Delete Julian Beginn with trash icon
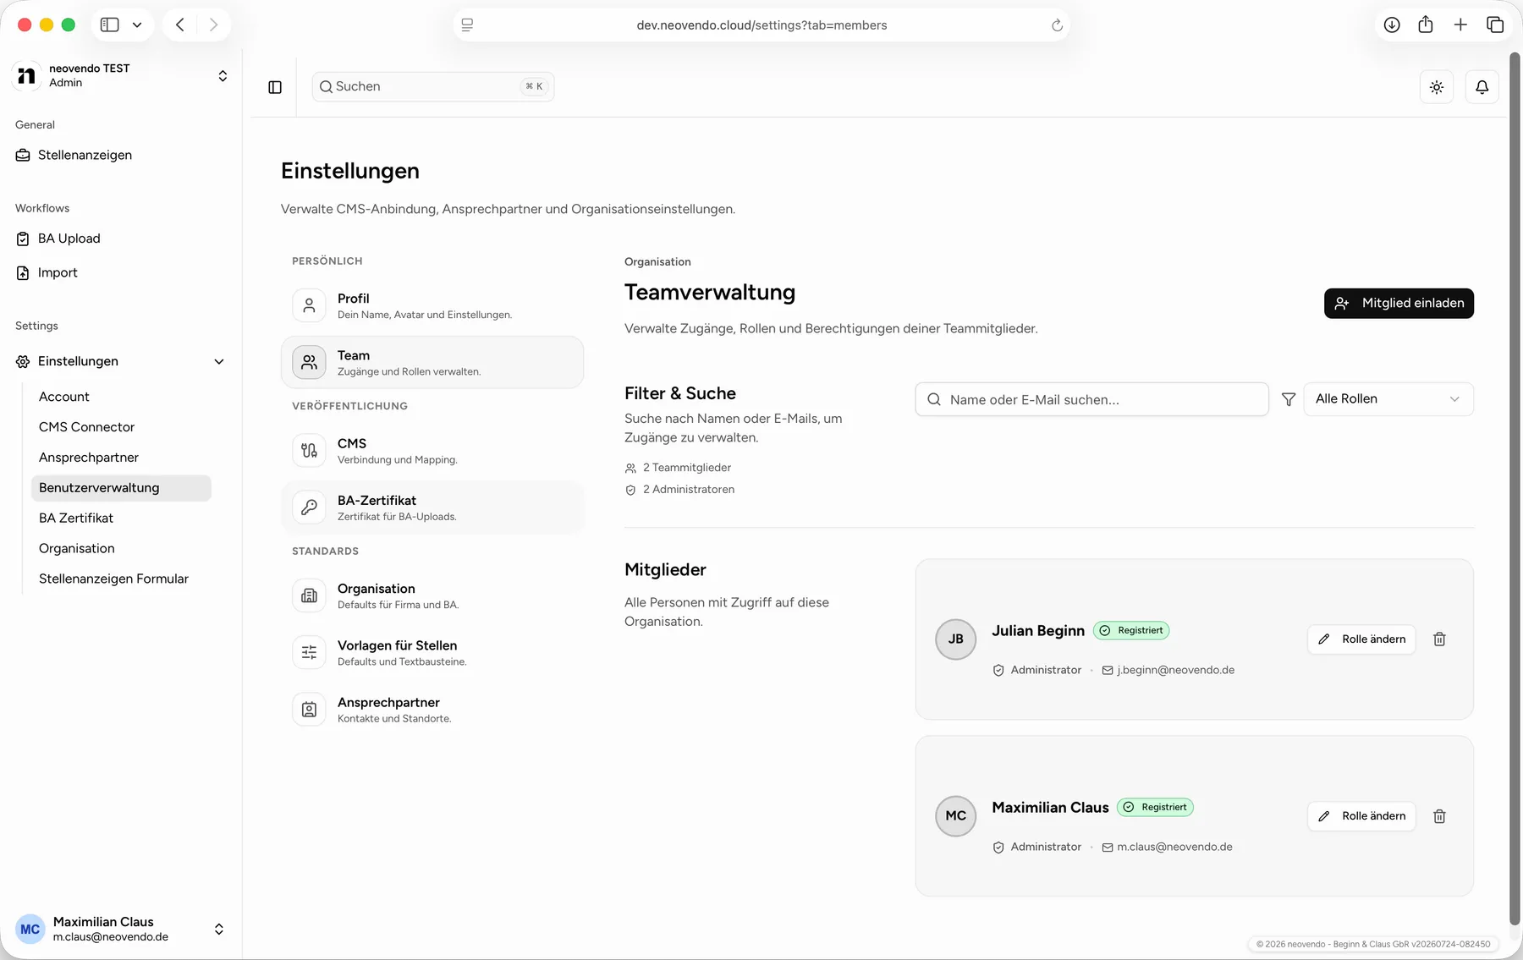This screenshot has height=960, width=1523. [x=1439, y=639]
